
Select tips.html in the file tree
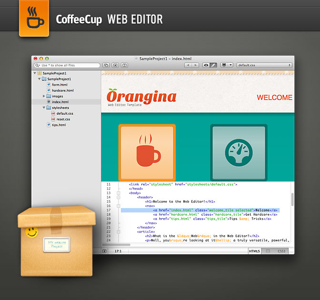(x=59, y=125)
